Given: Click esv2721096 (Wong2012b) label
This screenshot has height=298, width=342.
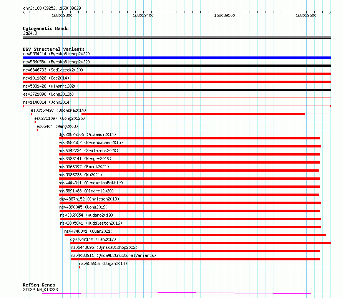Looking at the screenshot, I should 48,94.
